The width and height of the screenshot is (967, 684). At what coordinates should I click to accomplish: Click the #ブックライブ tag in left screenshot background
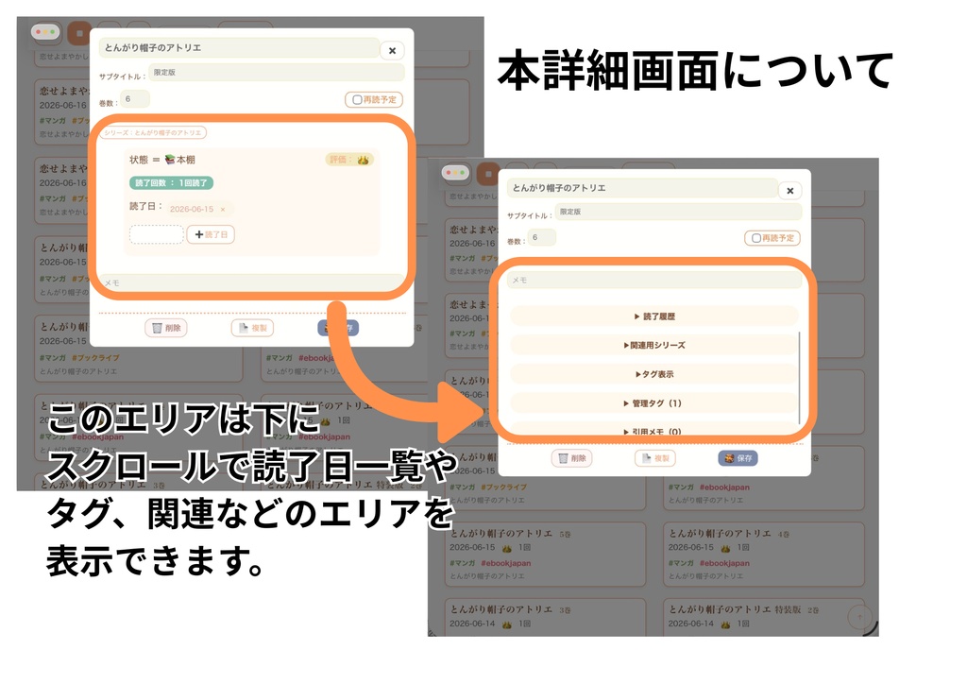(95, 358)
